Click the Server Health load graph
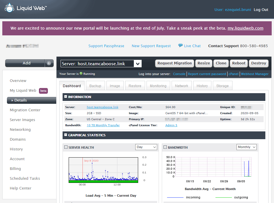This screenshot has height=203, width=274. 104,170
